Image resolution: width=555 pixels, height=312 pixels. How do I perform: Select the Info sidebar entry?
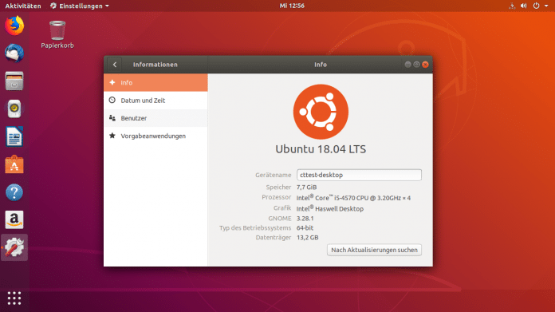[x=155, y=82]
